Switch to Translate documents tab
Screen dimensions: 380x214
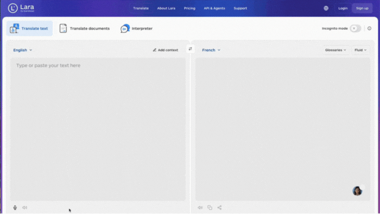[x=85, y=28]
